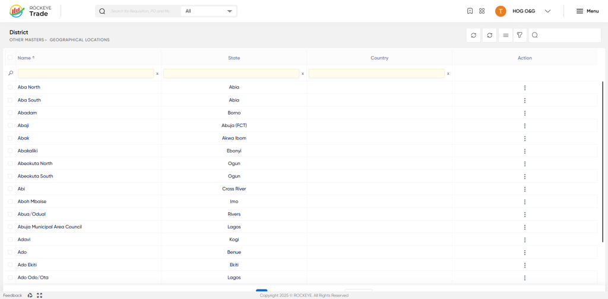Open action menu for Ado Ekiti row

[525, 265]
